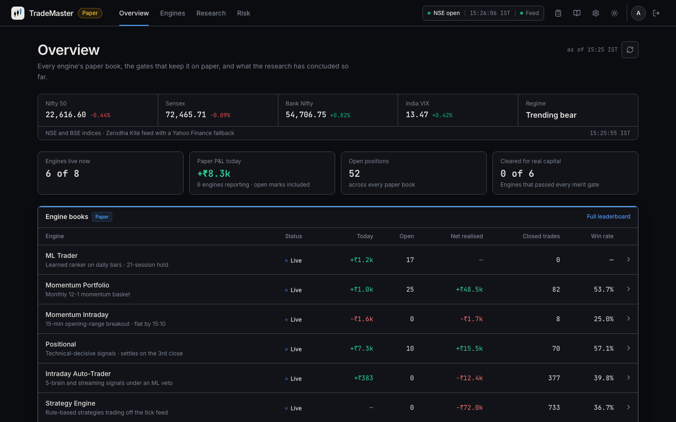Click the Win rate column header
676x422 pixels.
point(602,236)
